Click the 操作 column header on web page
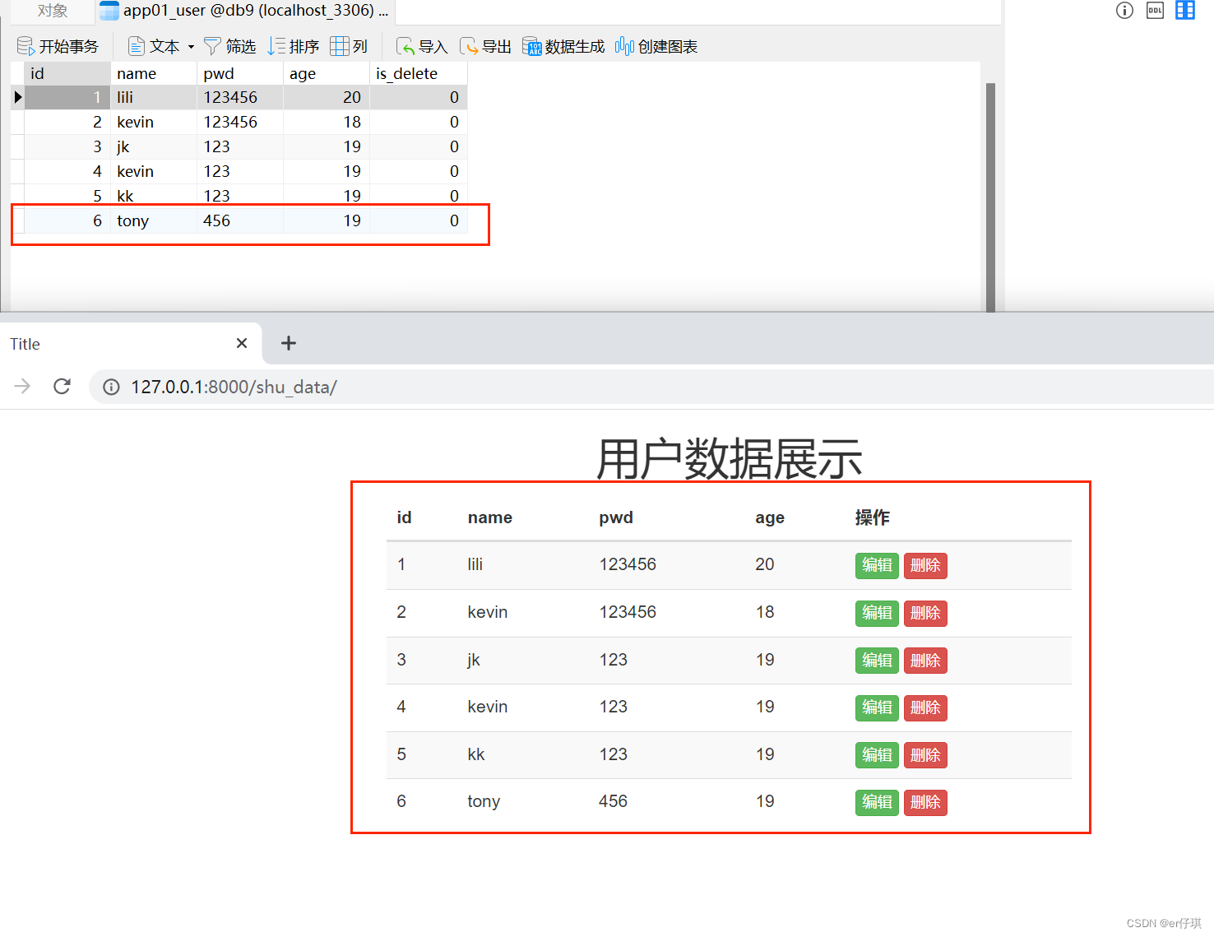1214x937 pixels. (872, 517)
